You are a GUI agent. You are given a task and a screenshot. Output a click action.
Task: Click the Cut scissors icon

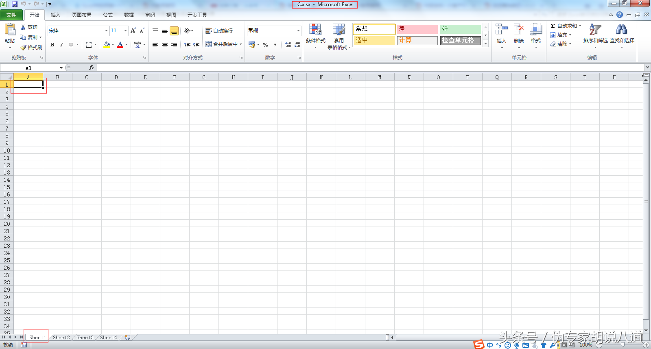point(23,27)
